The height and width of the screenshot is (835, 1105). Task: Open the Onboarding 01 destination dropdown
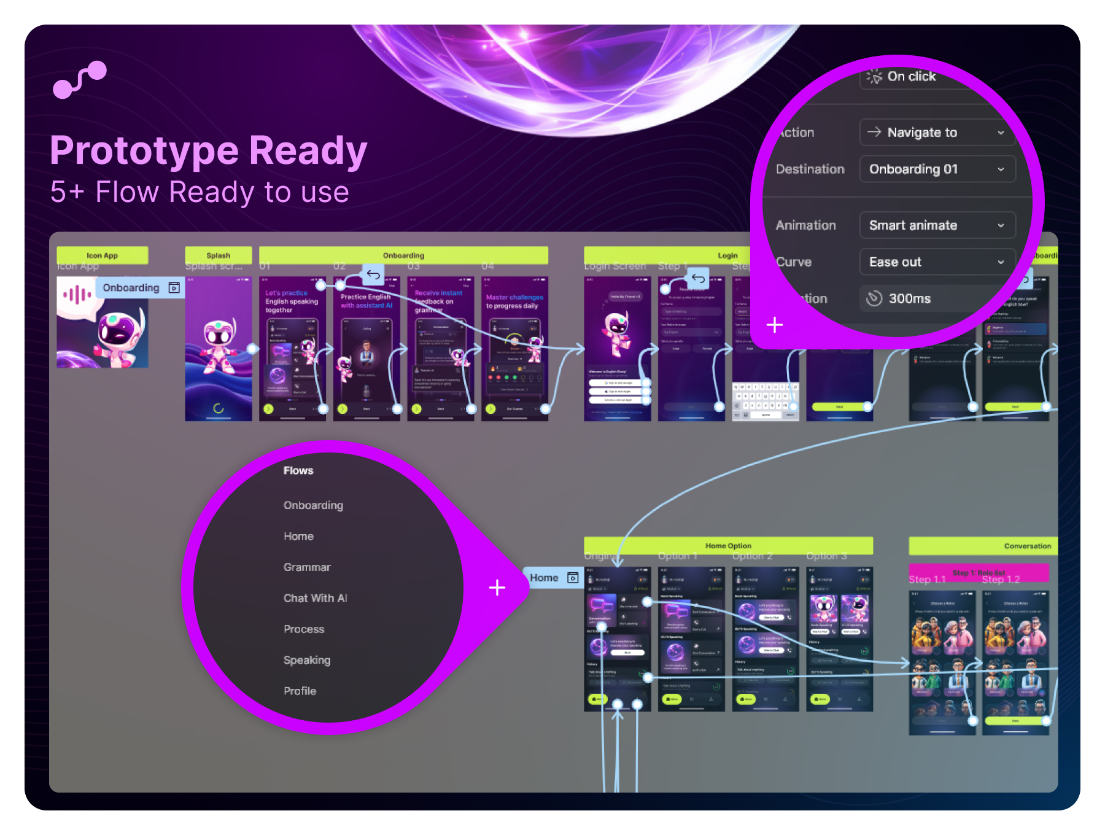point(937,169)
